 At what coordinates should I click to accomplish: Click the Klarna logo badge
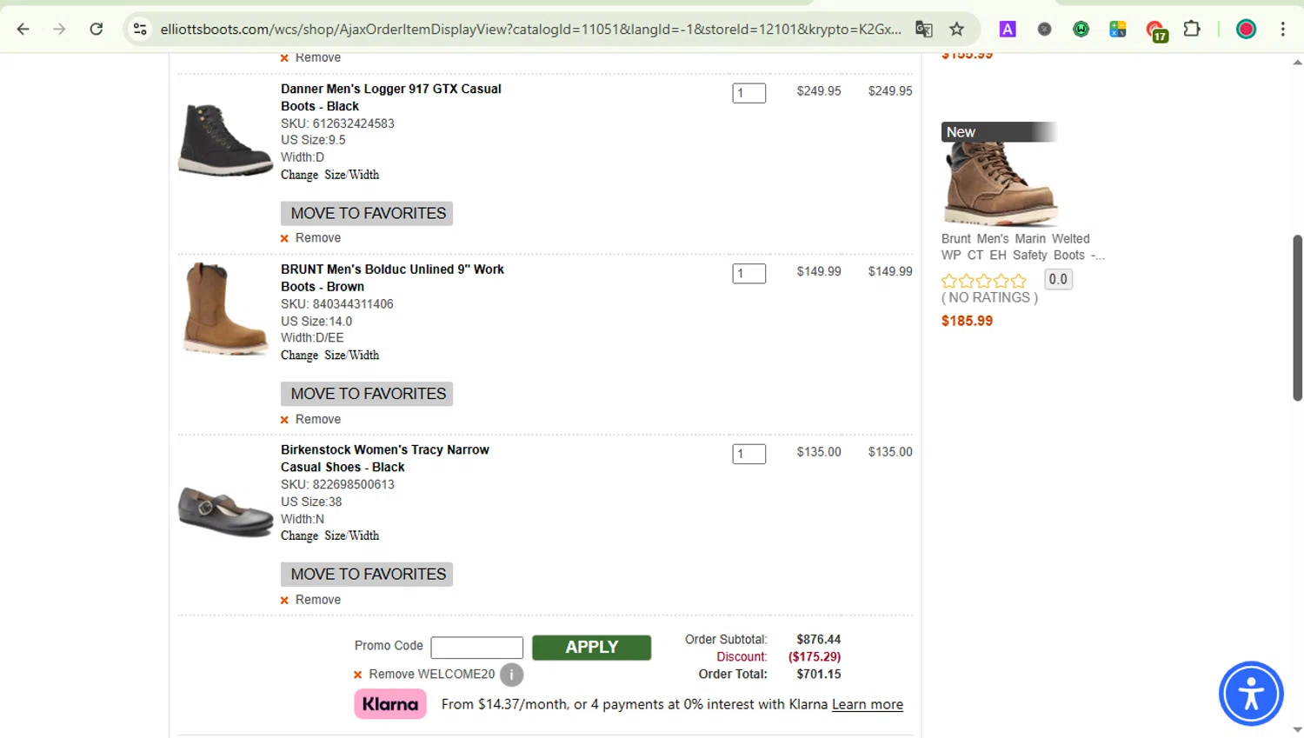pos(390,704)
